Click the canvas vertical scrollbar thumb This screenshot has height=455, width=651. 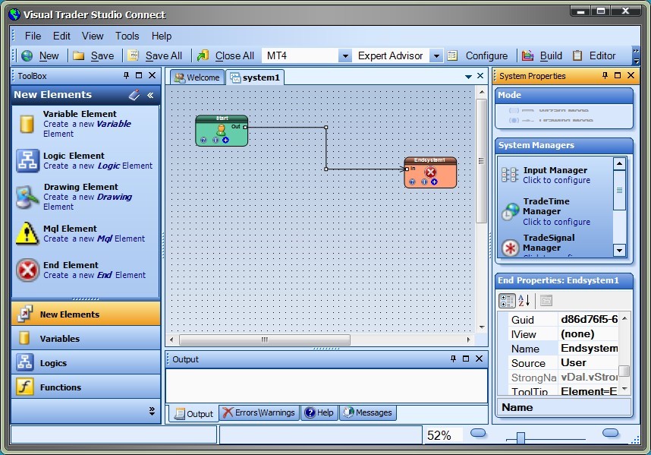pos(481,161)
